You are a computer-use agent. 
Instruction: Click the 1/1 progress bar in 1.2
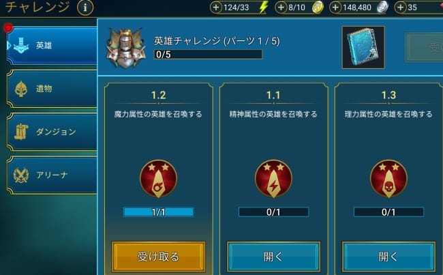point(159,212)
